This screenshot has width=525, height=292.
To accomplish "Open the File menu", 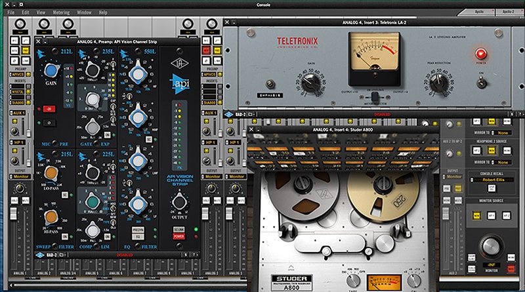I will (10, 12).
